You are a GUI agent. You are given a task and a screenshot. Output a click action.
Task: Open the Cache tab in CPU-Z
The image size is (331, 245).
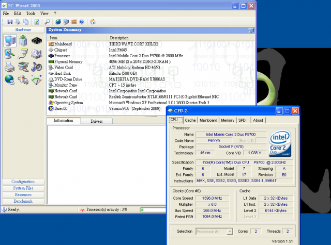point(190,120)
